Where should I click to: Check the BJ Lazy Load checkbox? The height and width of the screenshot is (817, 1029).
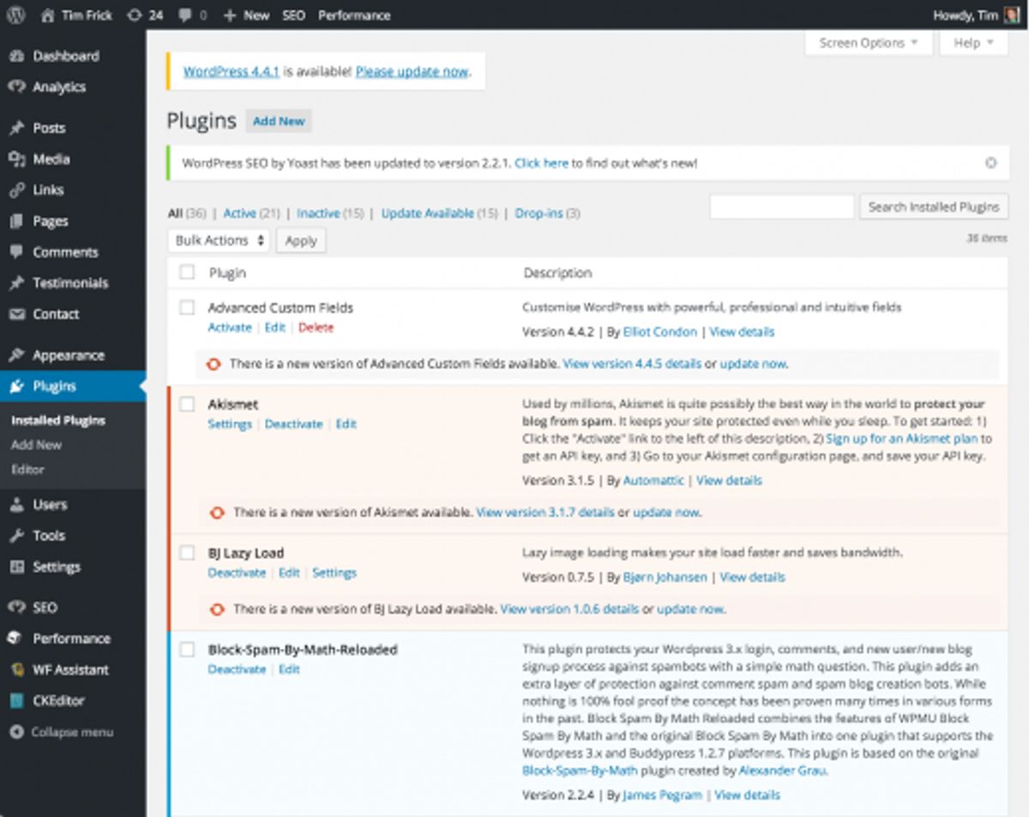click(187, 553)
